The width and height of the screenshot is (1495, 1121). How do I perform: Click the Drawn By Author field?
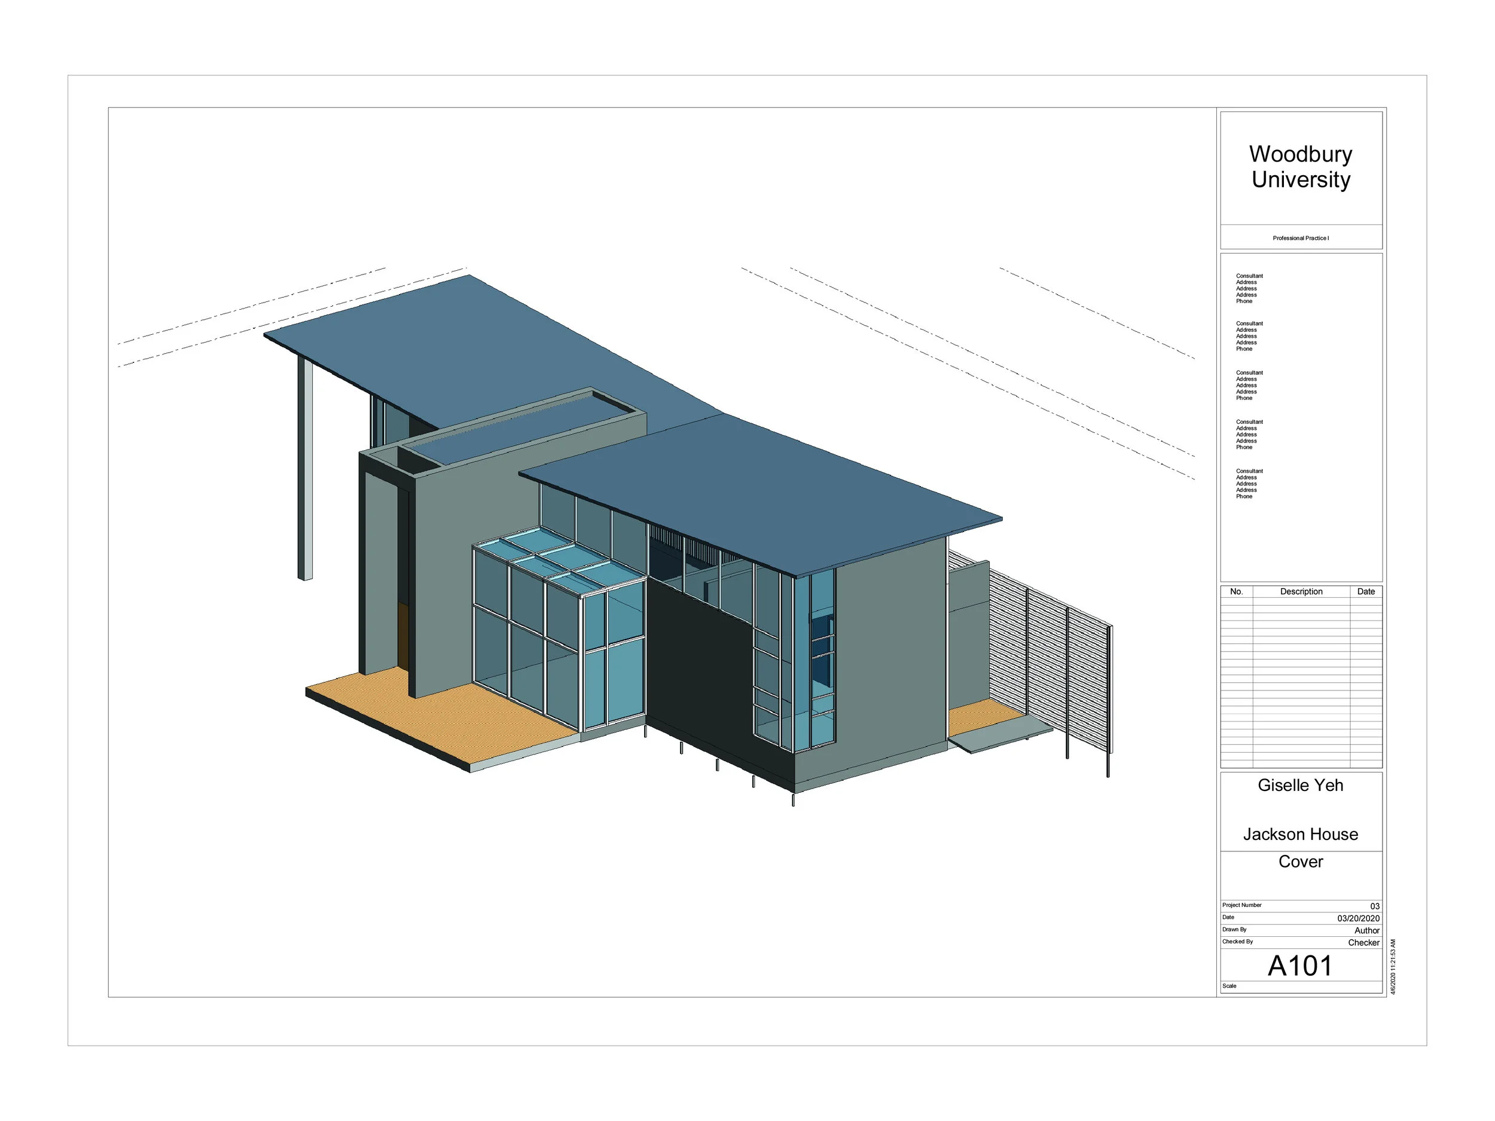1366,930
